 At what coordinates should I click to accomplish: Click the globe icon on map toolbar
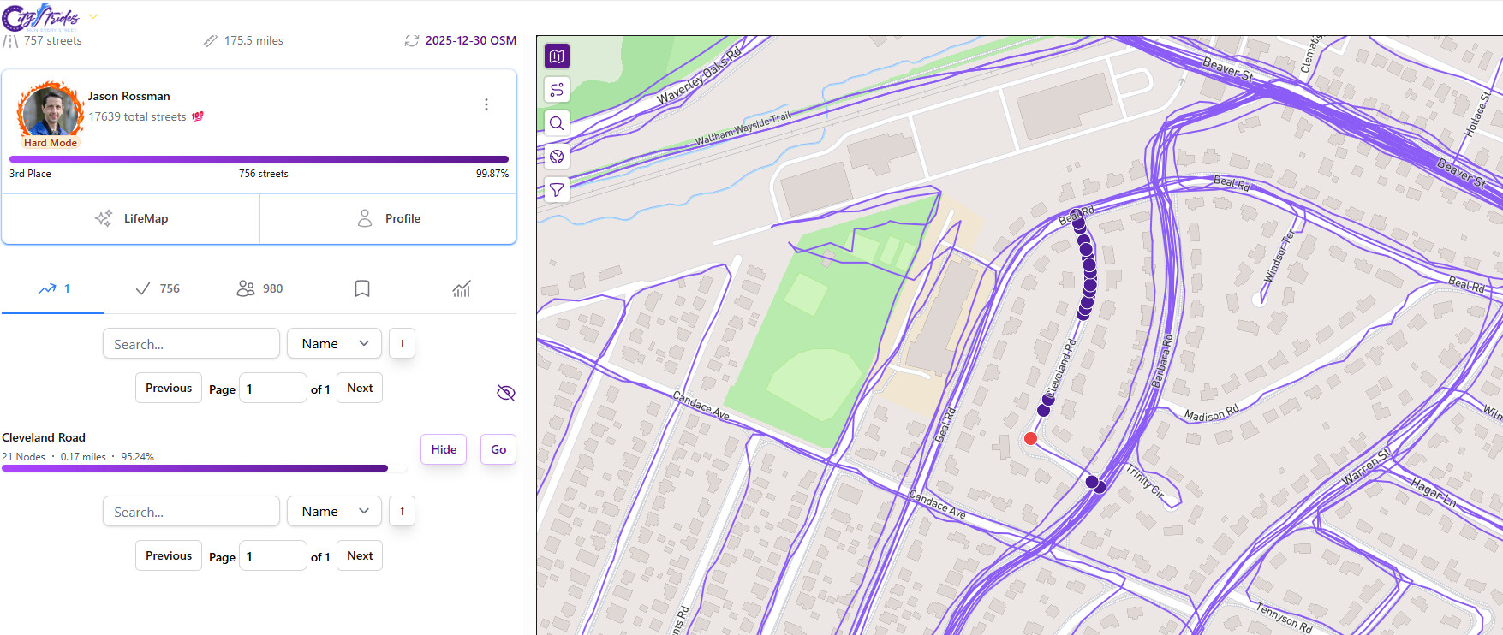pos(557,157)
